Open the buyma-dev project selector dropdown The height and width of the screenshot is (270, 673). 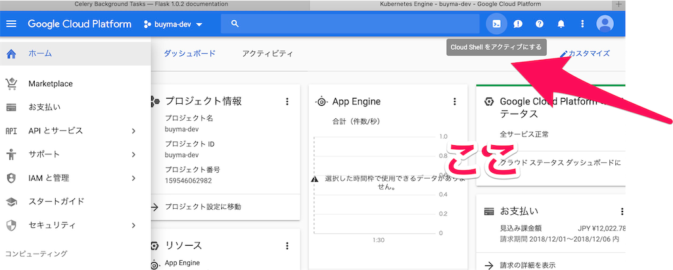(173, 24)
